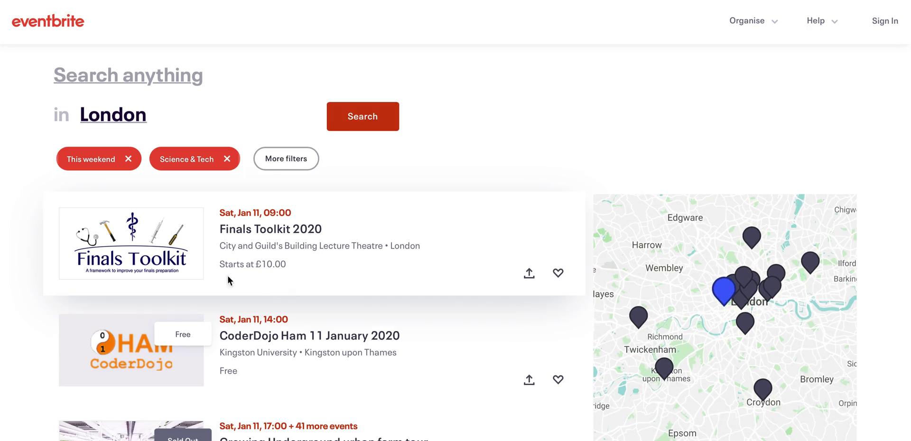Like the CoderDojo Ham event

click(x=558, y=380)
